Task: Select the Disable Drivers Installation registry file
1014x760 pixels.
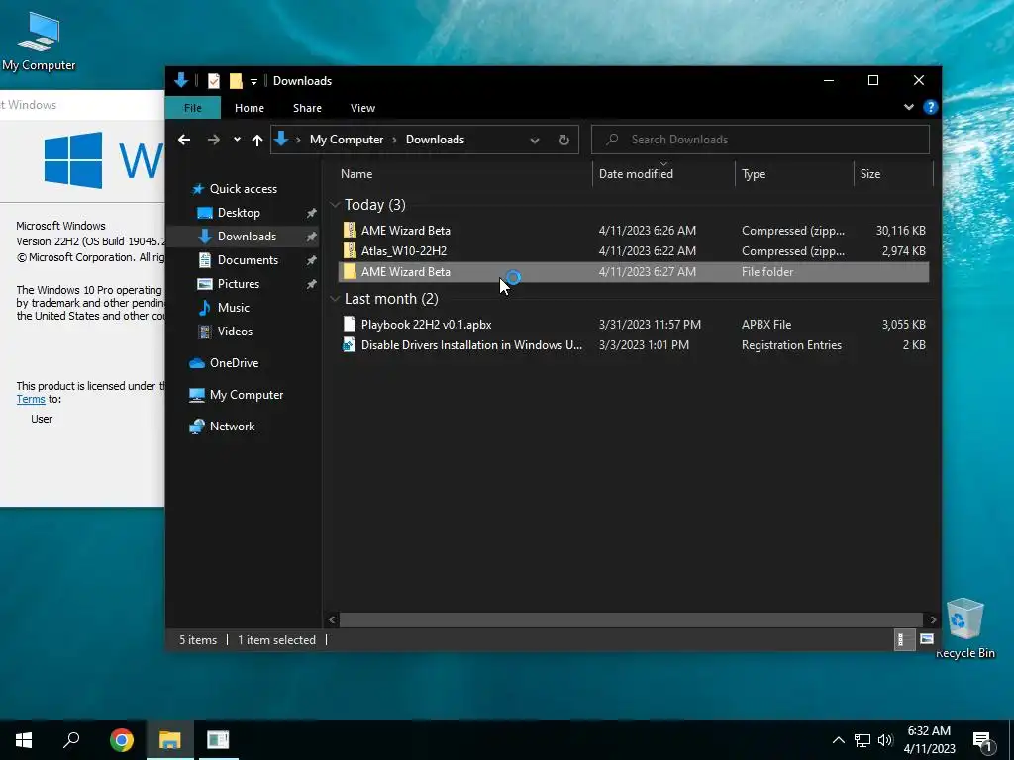Action: click(x=471, y=345)
